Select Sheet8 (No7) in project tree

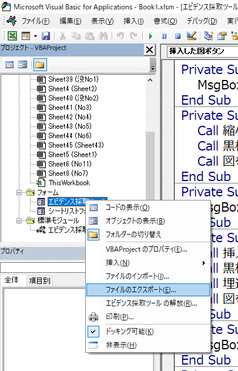pos(68,173)
